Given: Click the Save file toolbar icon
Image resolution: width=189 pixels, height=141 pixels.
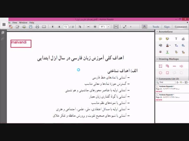Looking at the screenshot, I should pos(30,27).
